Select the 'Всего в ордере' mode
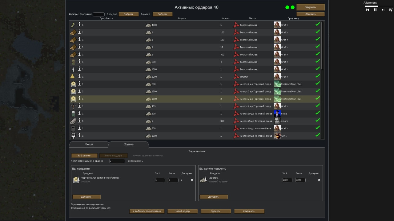 [113, 156]
